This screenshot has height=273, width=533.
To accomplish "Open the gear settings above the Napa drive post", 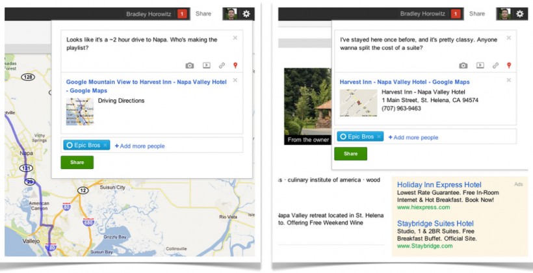I will pyautogui.click(x=246, y=14).
